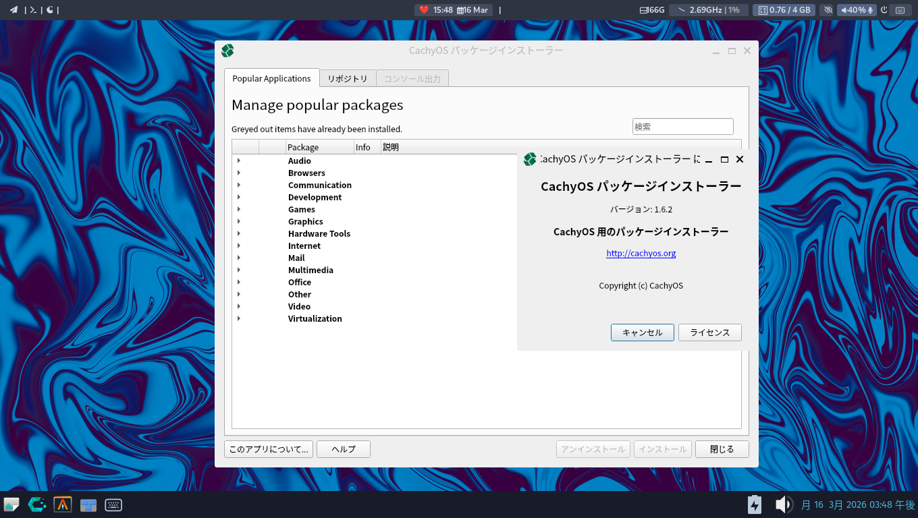Expand the Video category arrow
Image resolution: width=918 pixels, height=518 pixels.
pos(238,306)
